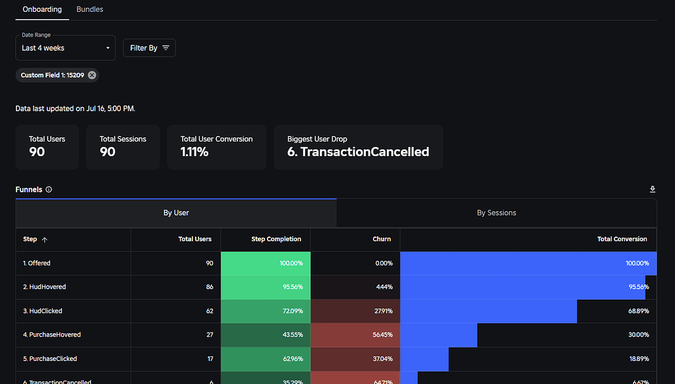Click the chevron in the Date Range selector
The height and width of the screenshot is (384, 675).
click(107, 47)
